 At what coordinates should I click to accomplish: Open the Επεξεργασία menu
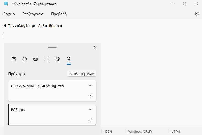pos(33,14)
